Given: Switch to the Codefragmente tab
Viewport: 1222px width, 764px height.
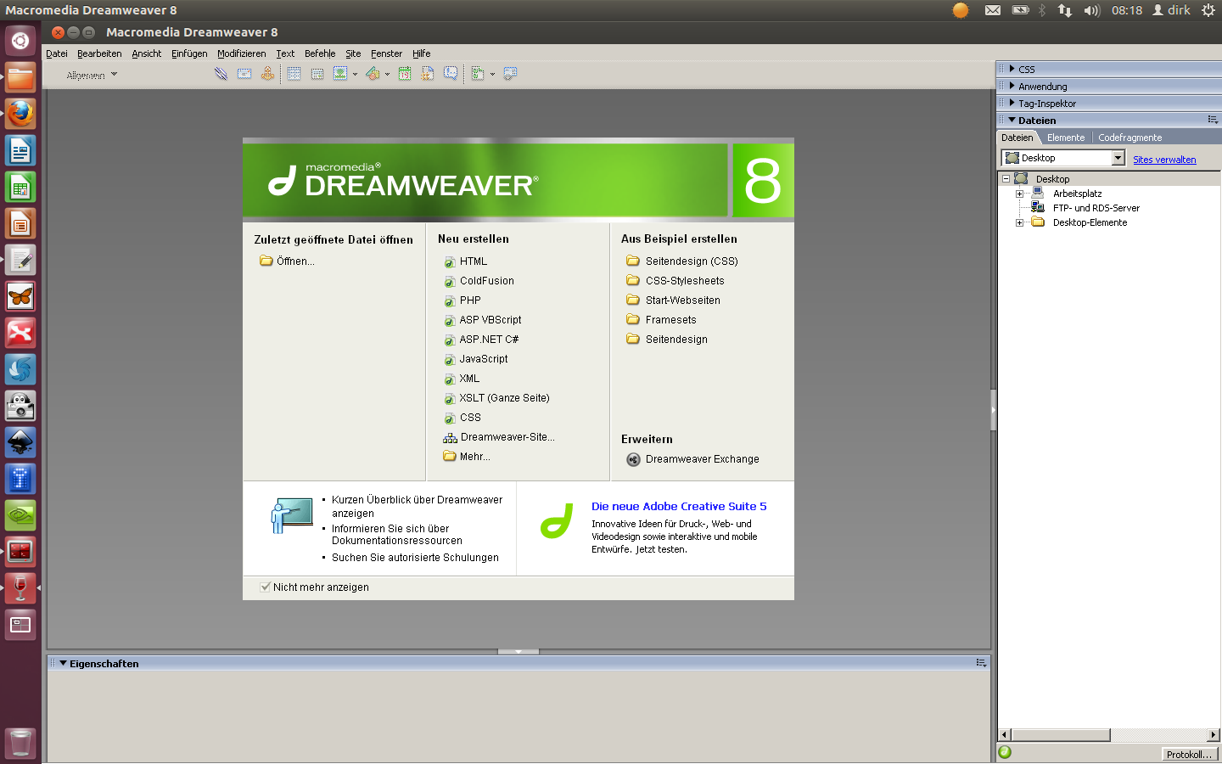Looking at the screenshot, I should tap(1130, 138).
